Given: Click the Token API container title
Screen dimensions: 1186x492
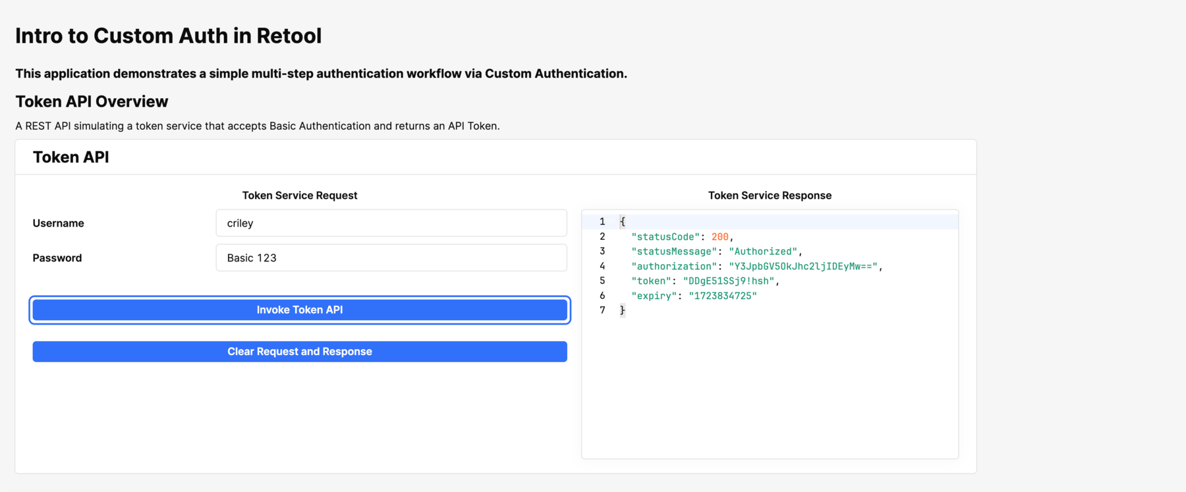Looking at the screenshot, I should [71, 157].
